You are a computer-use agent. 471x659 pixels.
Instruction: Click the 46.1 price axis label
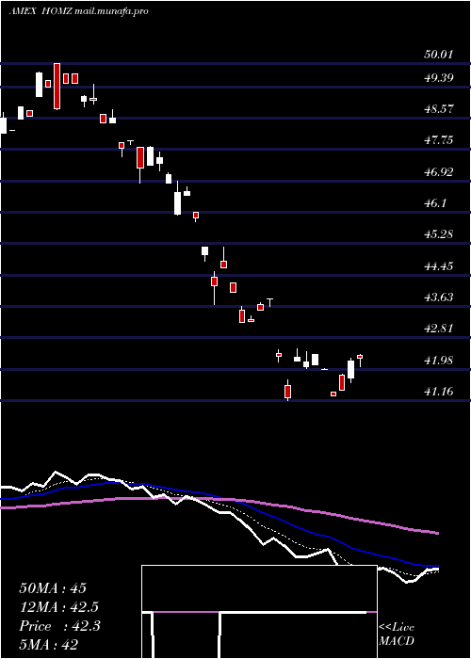(x=434, y=203)
